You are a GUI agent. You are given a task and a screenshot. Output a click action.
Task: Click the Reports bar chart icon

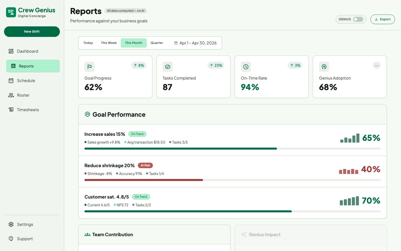tap(13, 66)
